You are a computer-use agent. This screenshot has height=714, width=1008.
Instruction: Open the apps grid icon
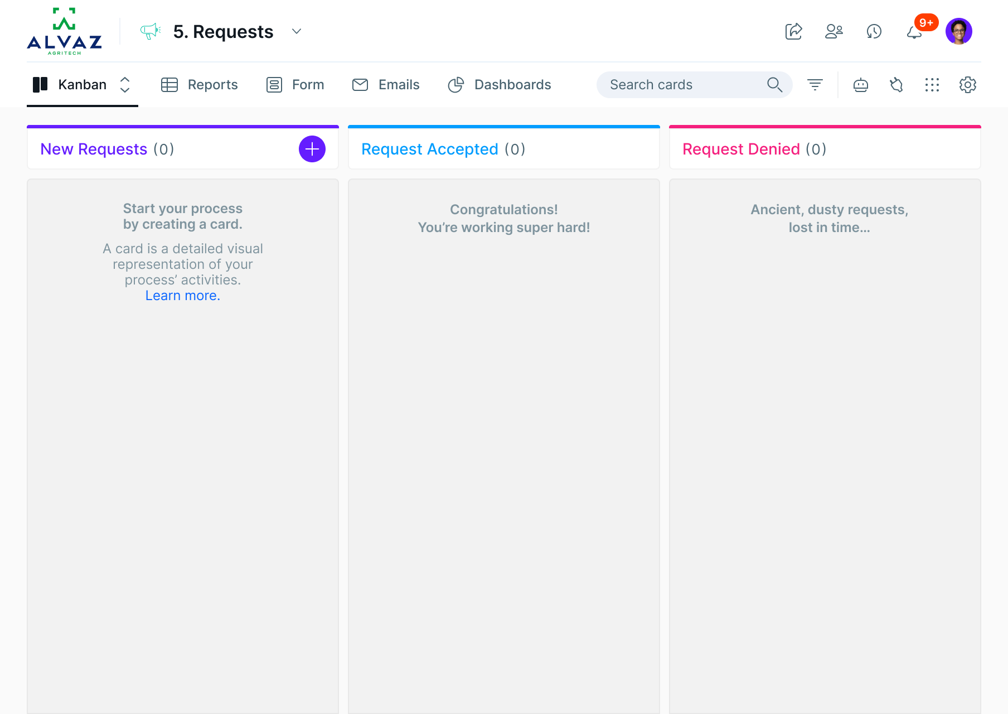point(932,85)
